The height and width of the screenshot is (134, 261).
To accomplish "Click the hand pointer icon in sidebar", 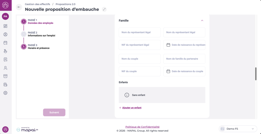I will 5,51.
